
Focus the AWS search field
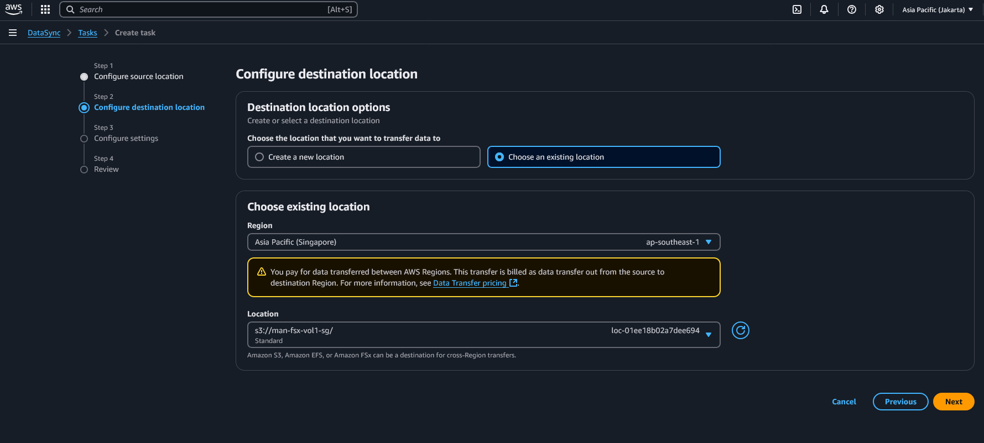209,9
